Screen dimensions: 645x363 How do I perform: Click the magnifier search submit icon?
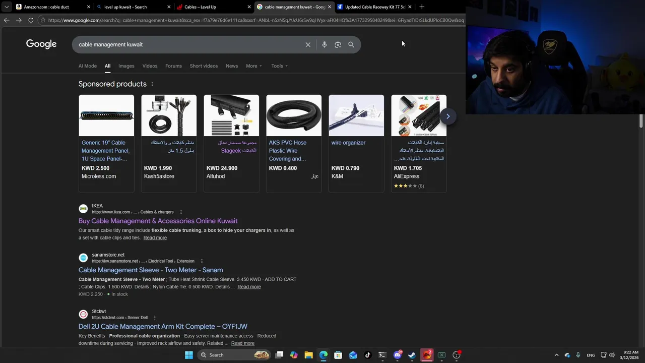click(x=351, y=44)
